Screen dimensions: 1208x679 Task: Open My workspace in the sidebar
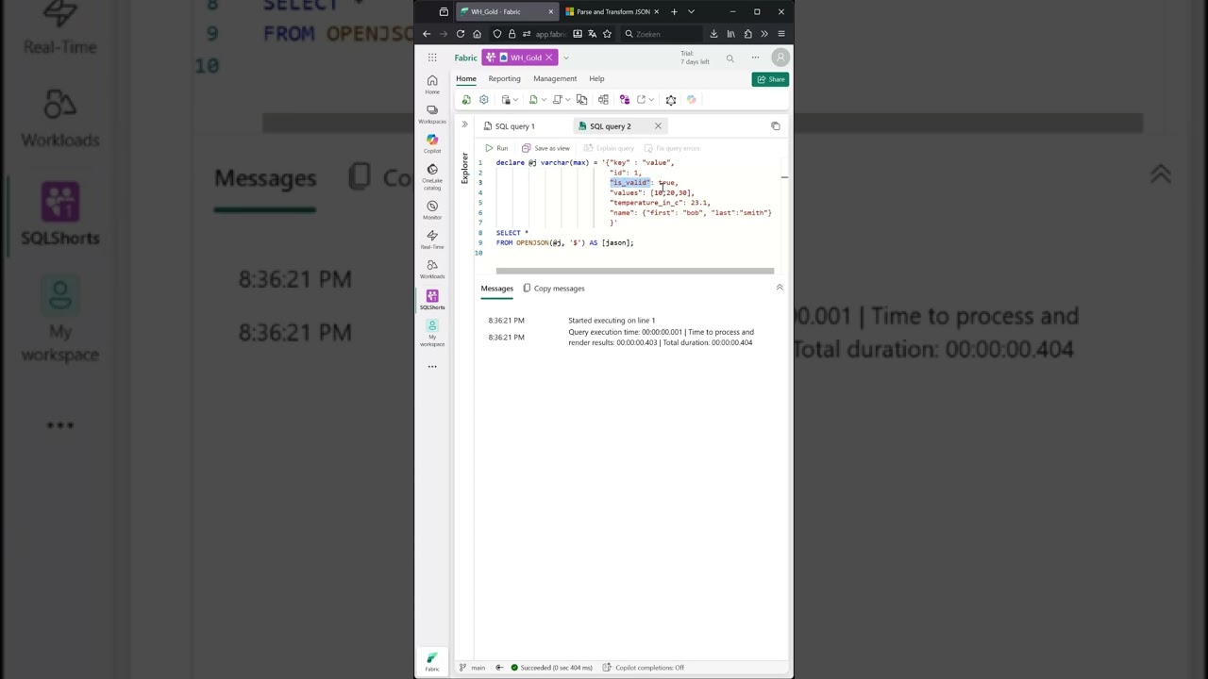[432, 333]
